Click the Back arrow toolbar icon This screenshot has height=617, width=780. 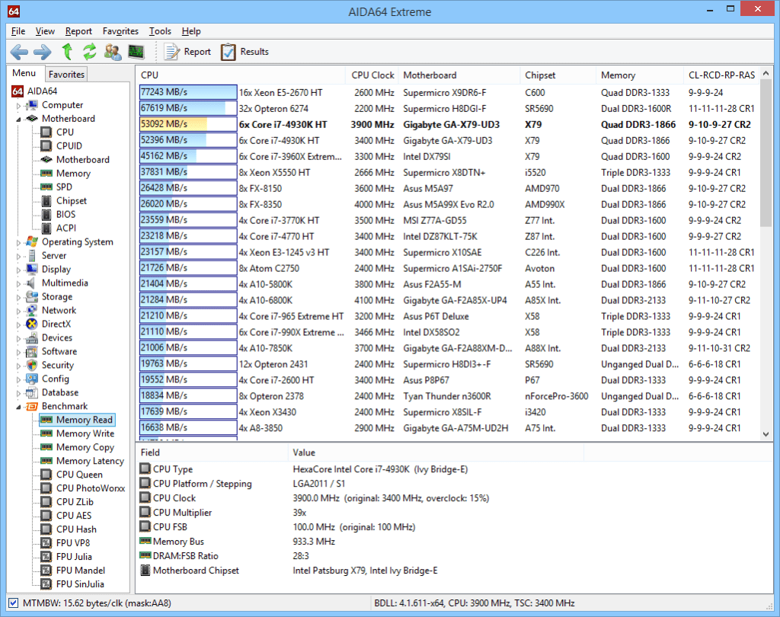pos(19,52)
